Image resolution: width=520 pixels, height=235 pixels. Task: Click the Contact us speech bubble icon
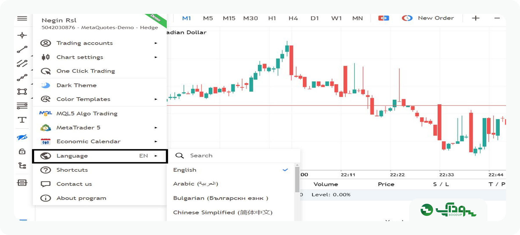pos(46,184)
